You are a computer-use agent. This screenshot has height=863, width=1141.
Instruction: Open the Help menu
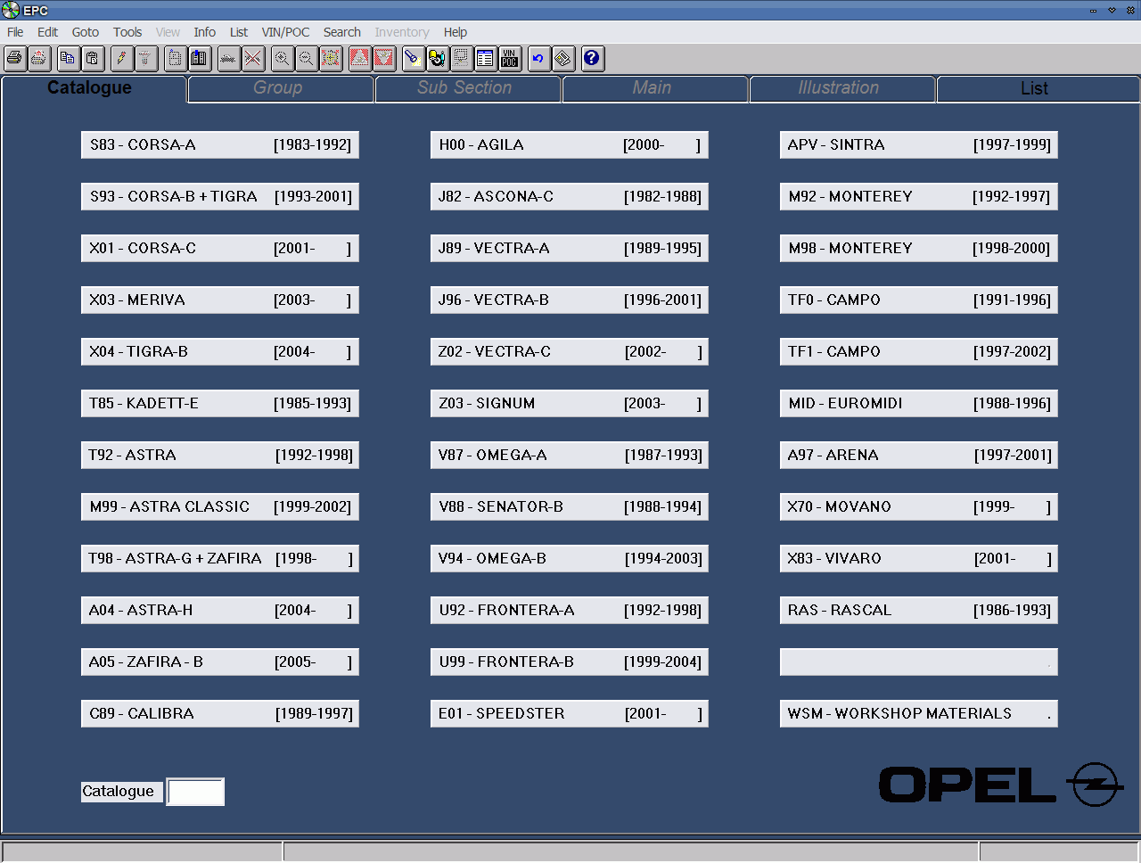click(456, 32)
